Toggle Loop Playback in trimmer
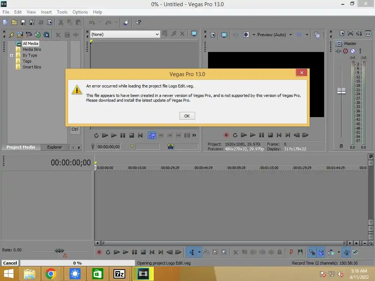375x281 pixels. click(x=96, y=135)
